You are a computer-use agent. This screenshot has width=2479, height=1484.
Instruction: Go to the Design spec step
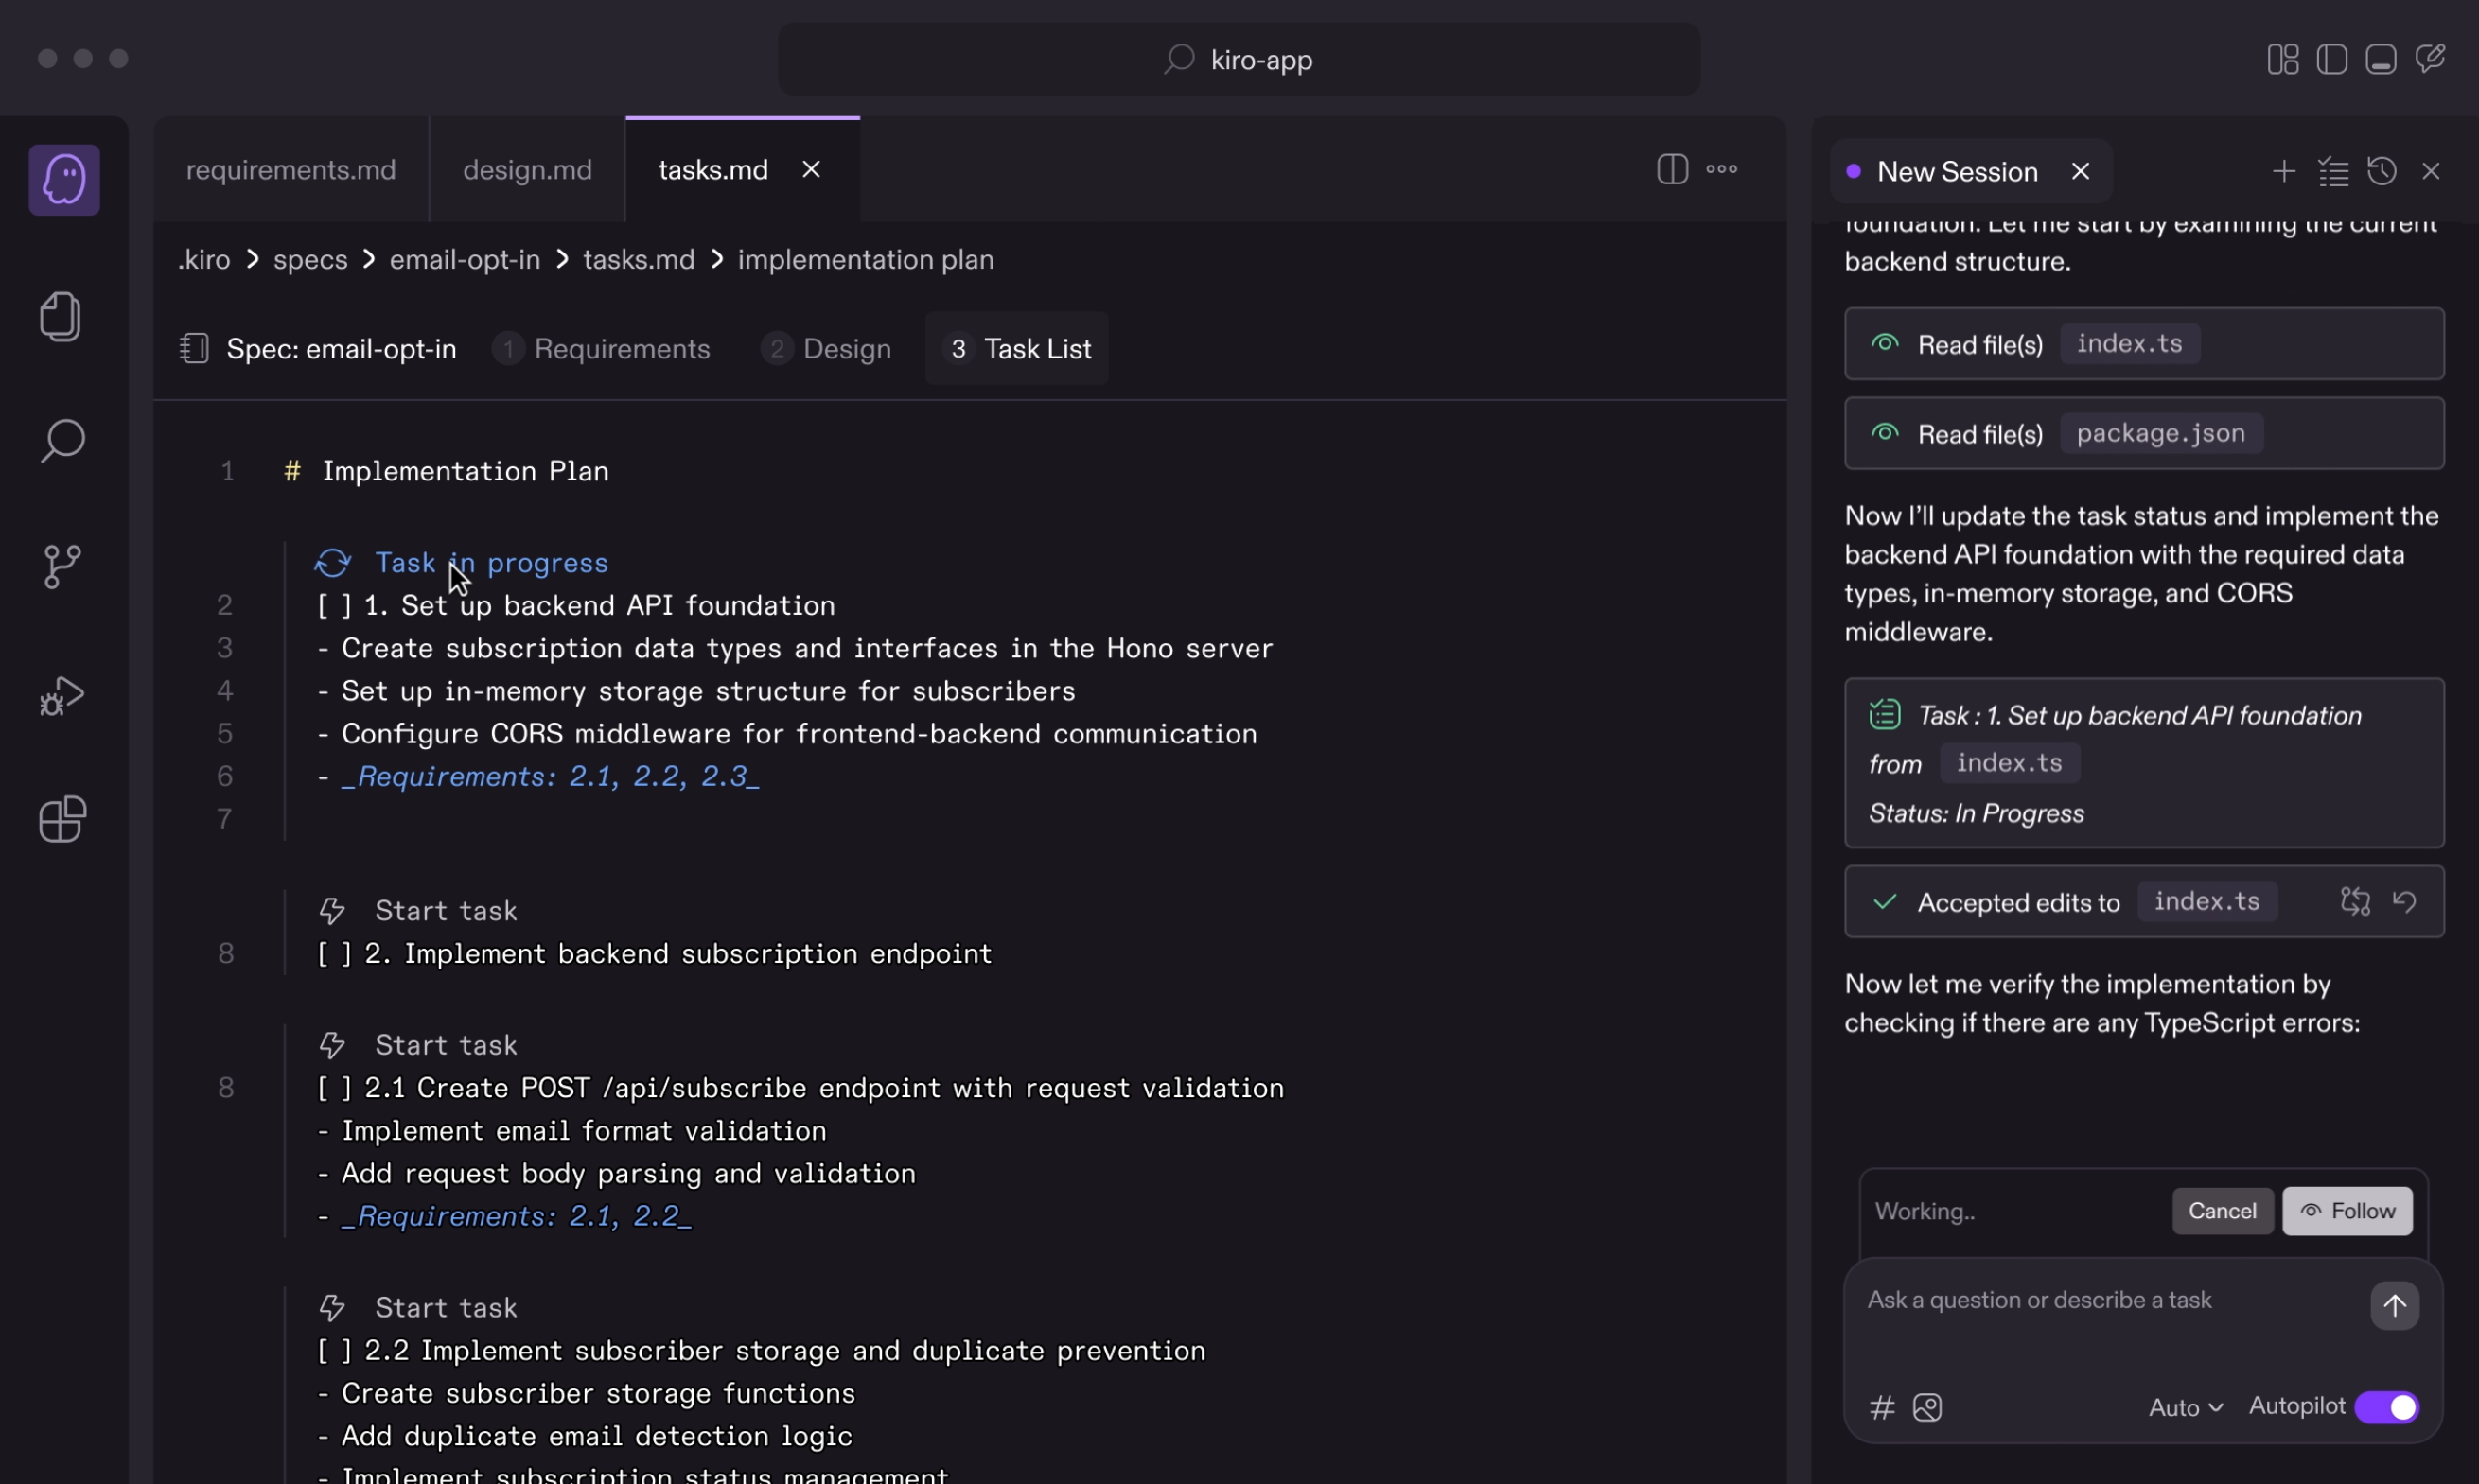(x=826, y=349)
